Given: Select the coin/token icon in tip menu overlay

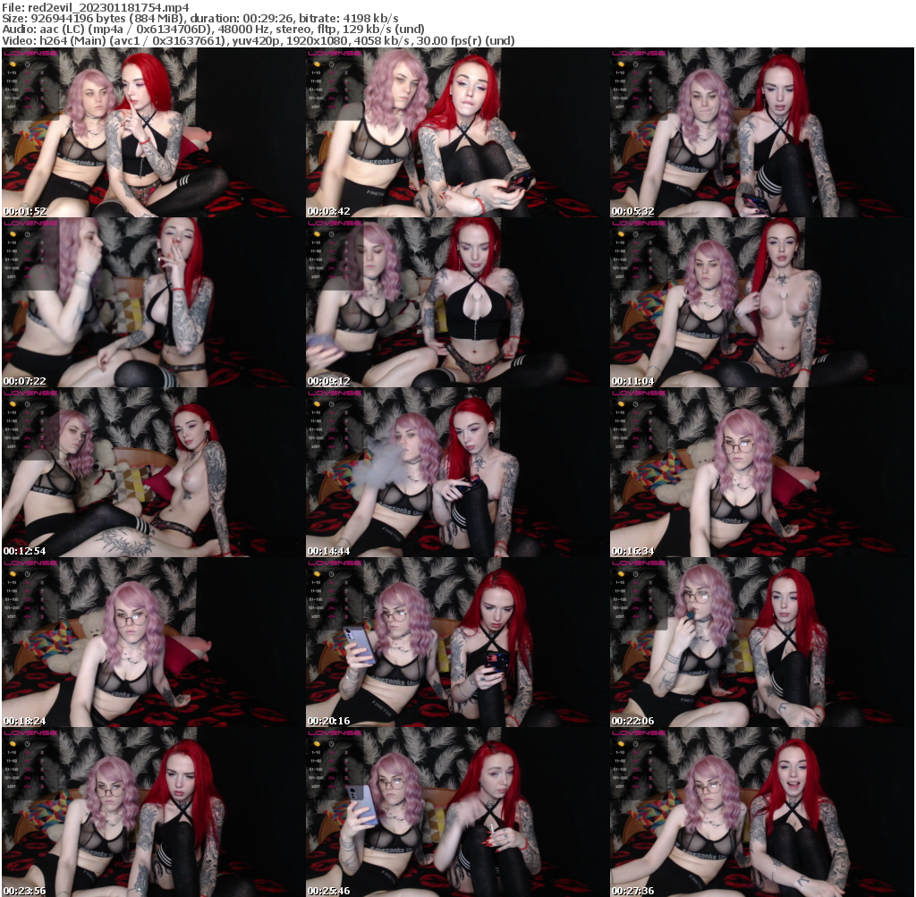Looking at the screenshot, I should click(13, 64).
